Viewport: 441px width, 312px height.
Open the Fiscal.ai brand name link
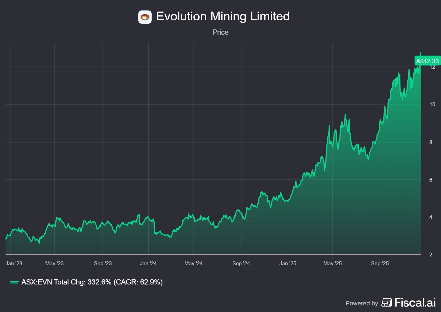415,302
